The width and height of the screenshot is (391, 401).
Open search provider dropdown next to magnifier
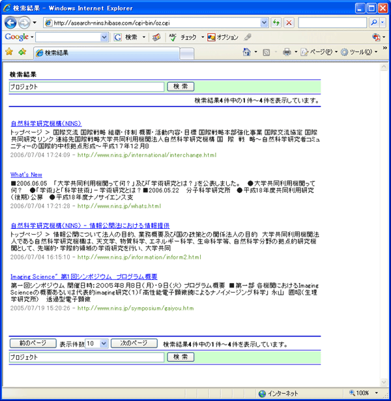383,23
